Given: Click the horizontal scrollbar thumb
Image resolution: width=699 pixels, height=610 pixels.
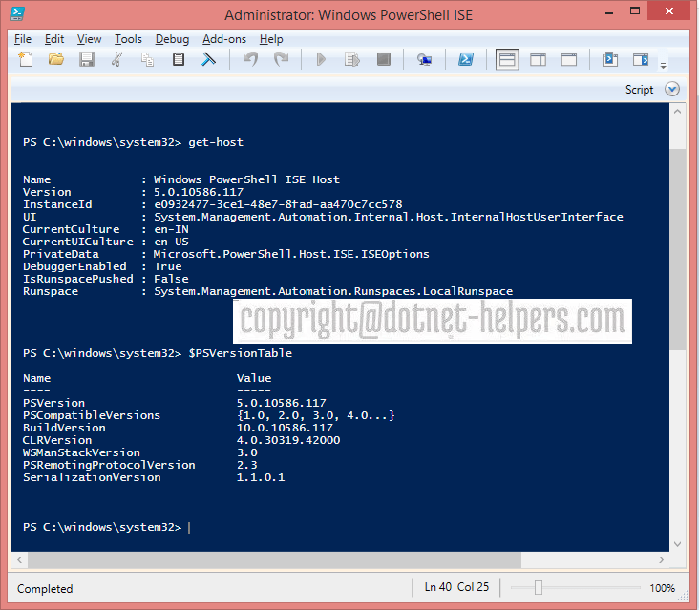Looking at the screenshot, I should click(274, 559).
